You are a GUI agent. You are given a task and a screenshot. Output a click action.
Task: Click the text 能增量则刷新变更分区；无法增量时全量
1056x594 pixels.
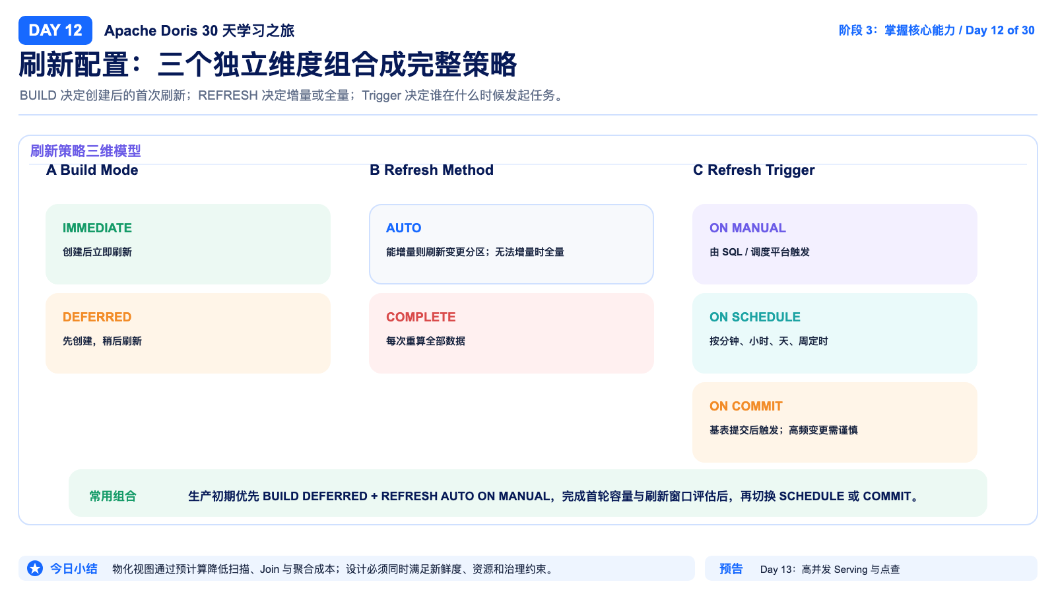(475, 252)
